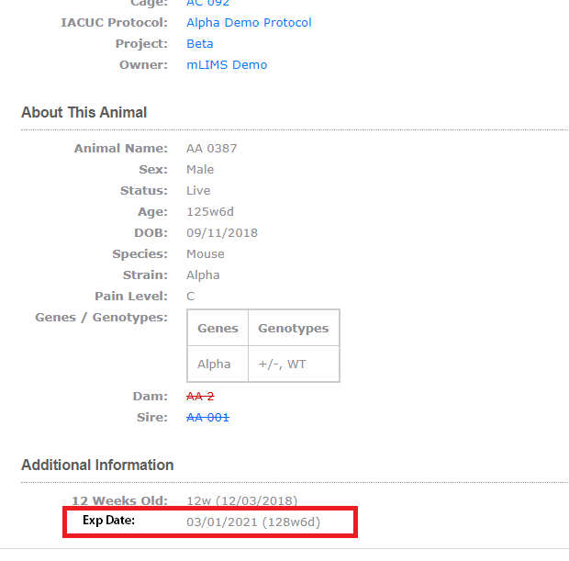Viewport: 569px width, 561px height.
Task: Click the Strain label
Action: (146, 275)
